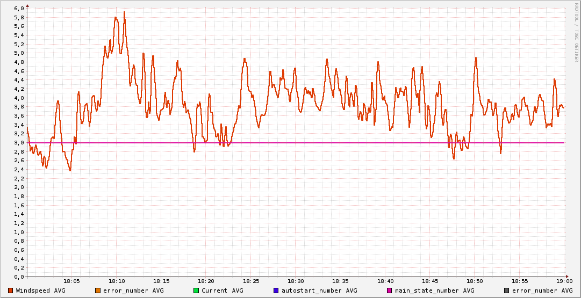The width and height of the screenshot is (581, 298).
Task: Click the 18:05 time label on x-axis
Action: [72, 281]
